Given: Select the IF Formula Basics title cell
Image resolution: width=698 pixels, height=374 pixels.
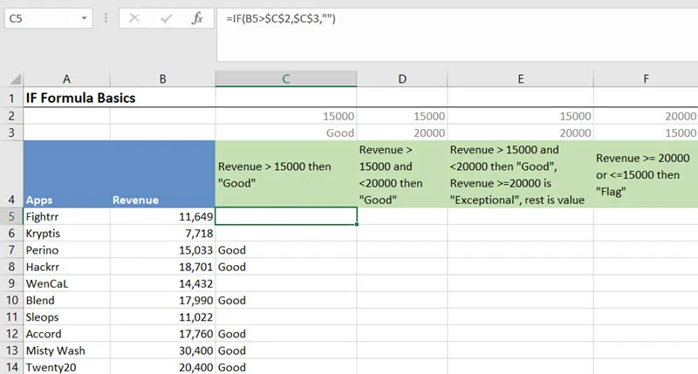Looking at the screenshot, I should (x=80, y=99).
